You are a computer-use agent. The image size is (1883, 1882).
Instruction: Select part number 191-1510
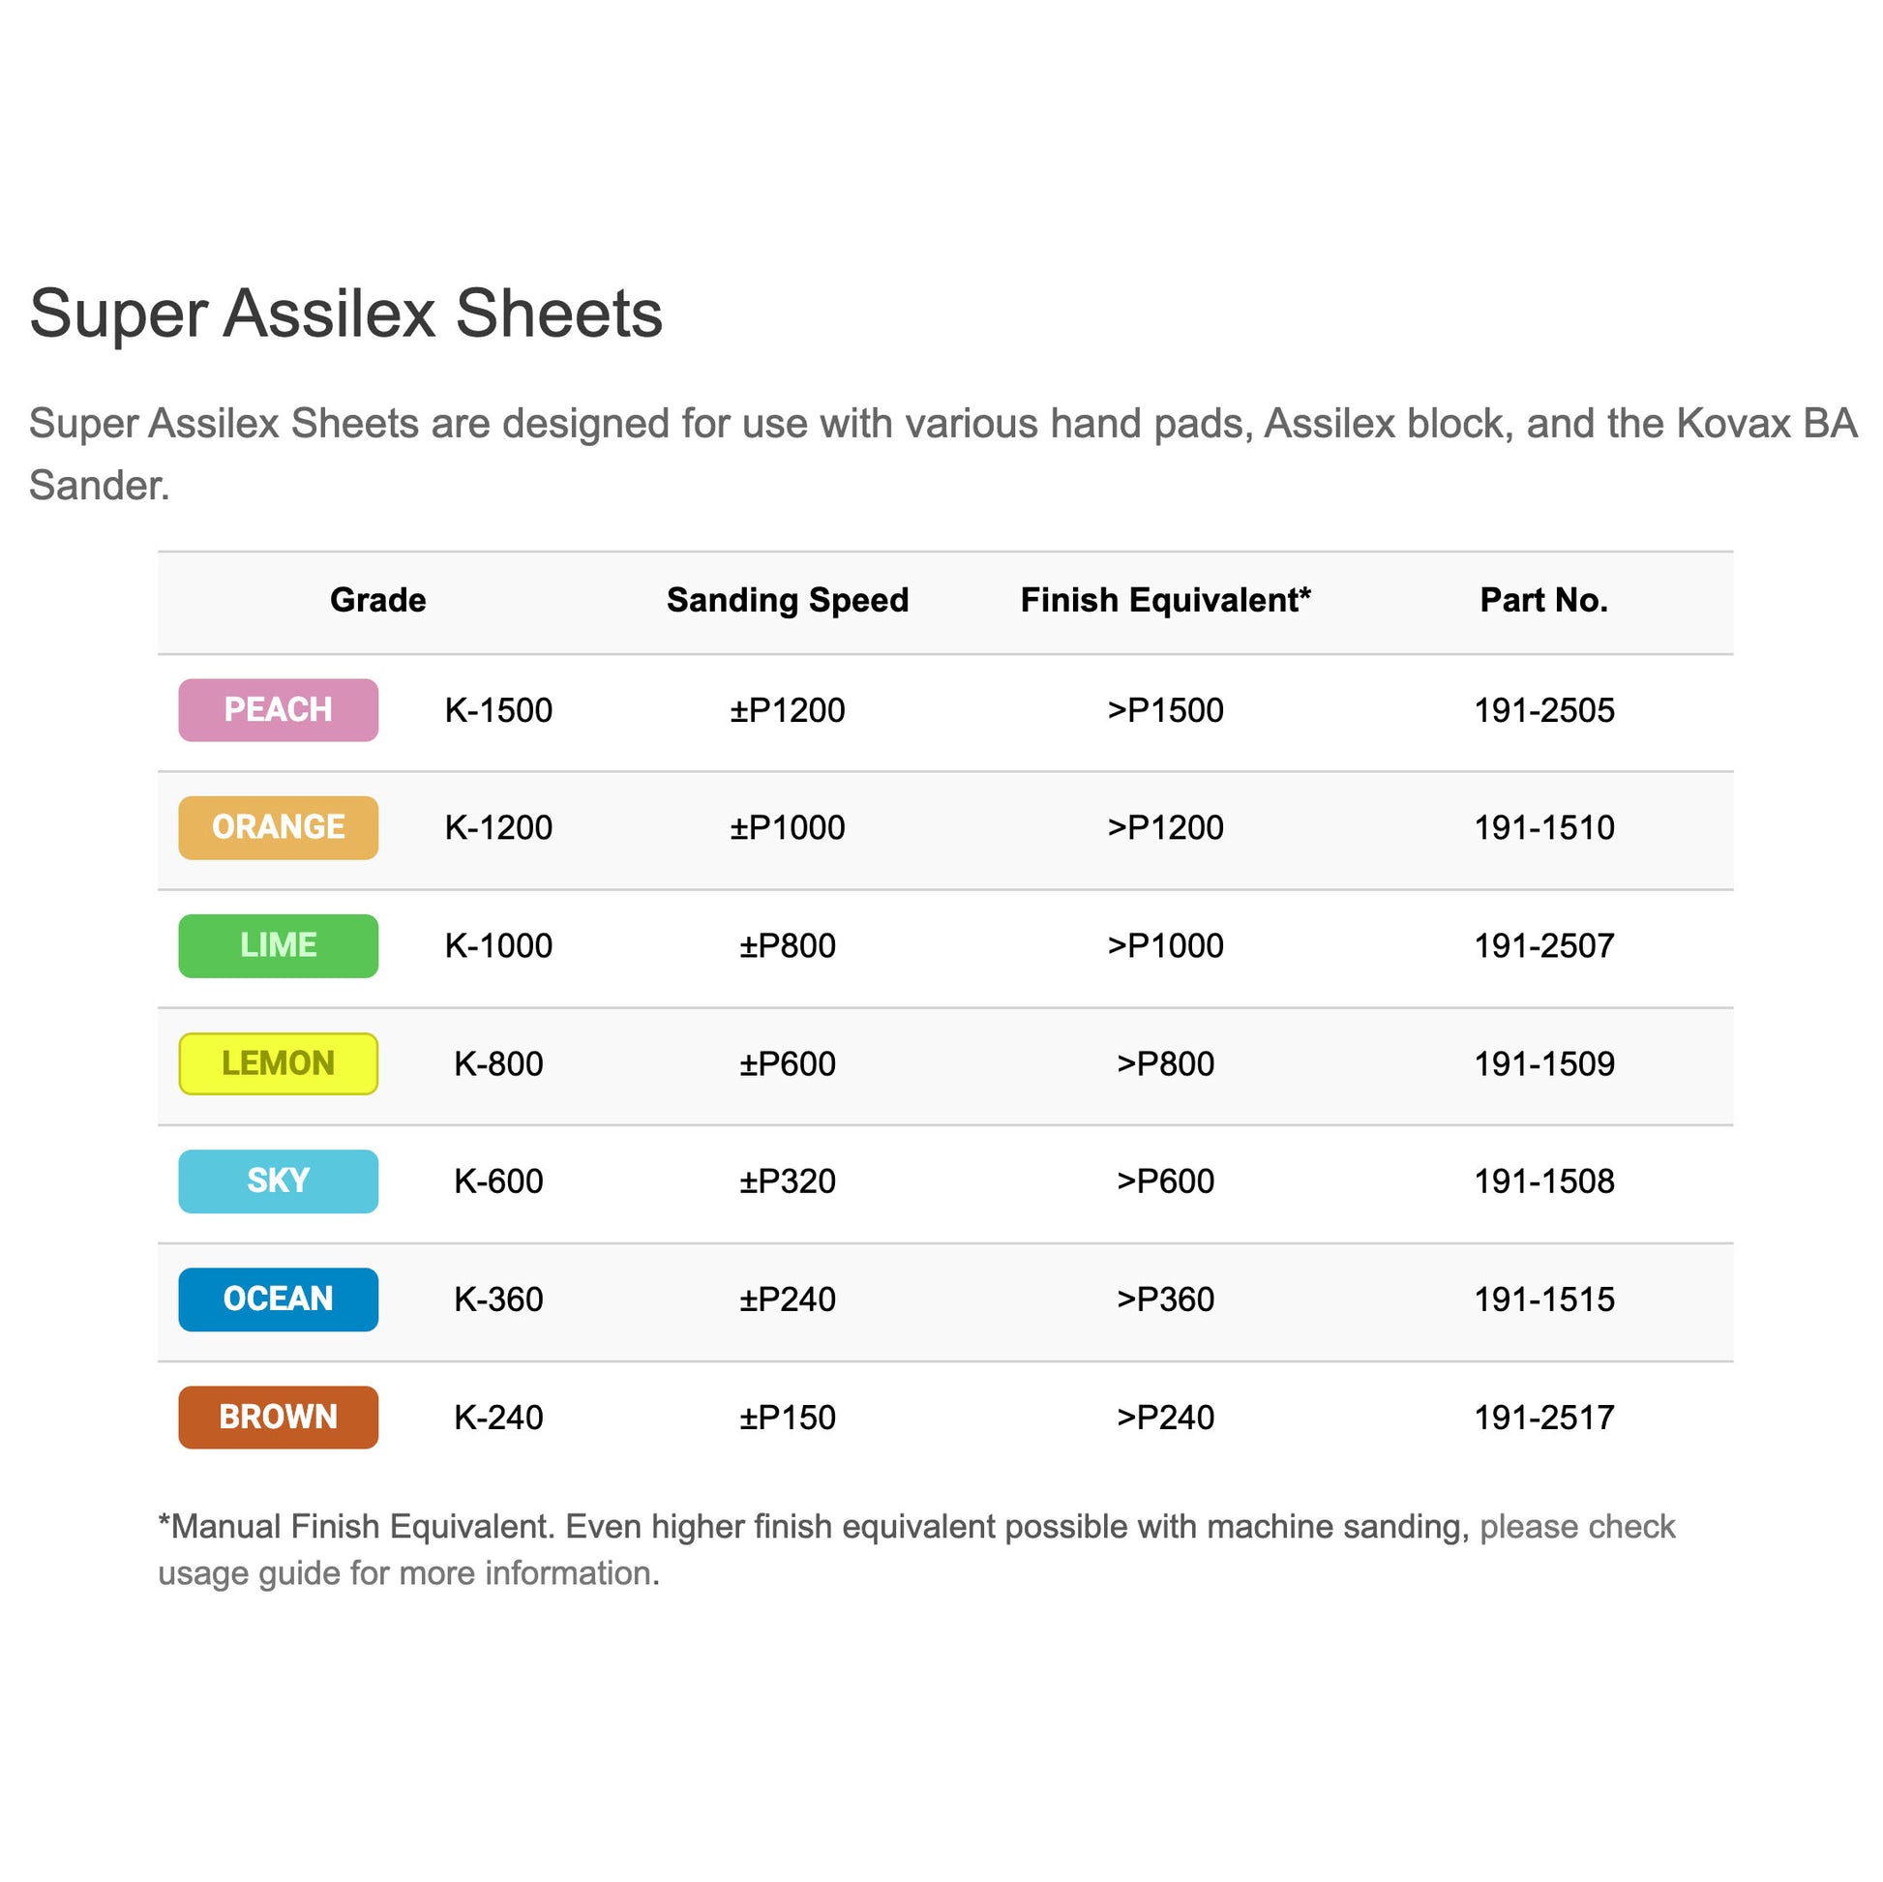(x=1543, y=828)
